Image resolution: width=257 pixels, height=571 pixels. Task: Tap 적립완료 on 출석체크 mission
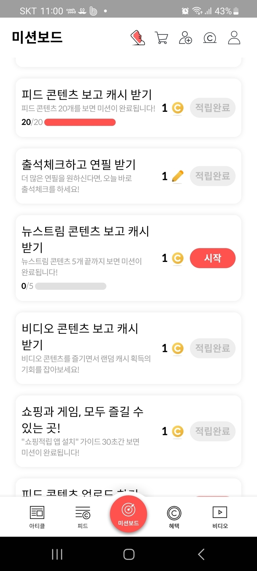(212, 176)
